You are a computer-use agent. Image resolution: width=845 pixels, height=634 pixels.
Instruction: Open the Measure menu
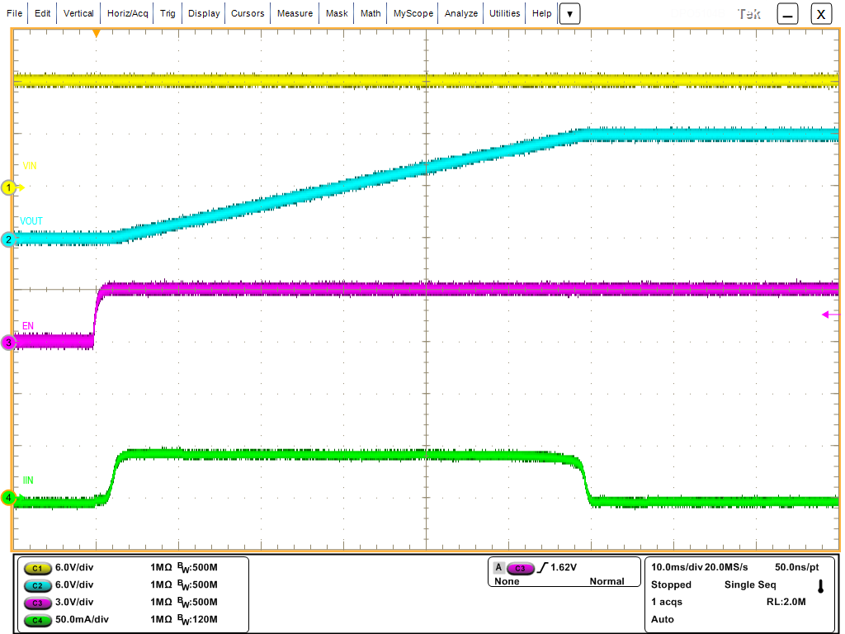point(294,13)
